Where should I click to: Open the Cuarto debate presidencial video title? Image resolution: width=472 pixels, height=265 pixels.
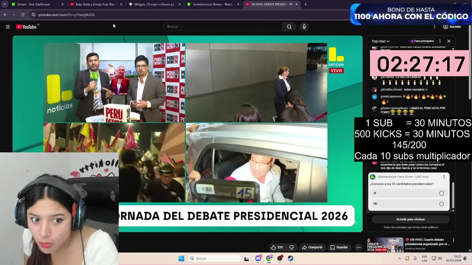(428, 242)
